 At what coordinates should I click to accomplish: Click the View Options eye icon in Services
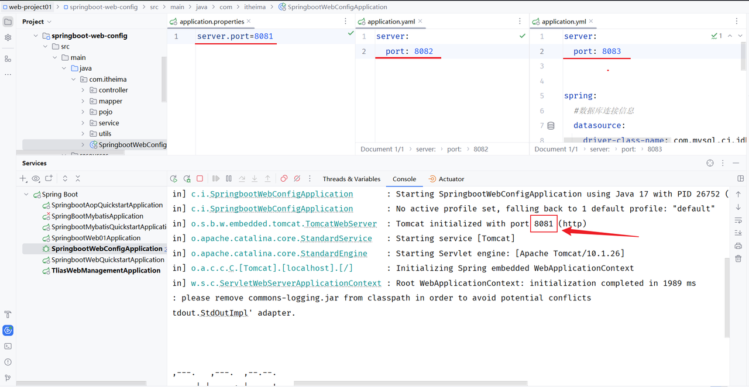36,178
